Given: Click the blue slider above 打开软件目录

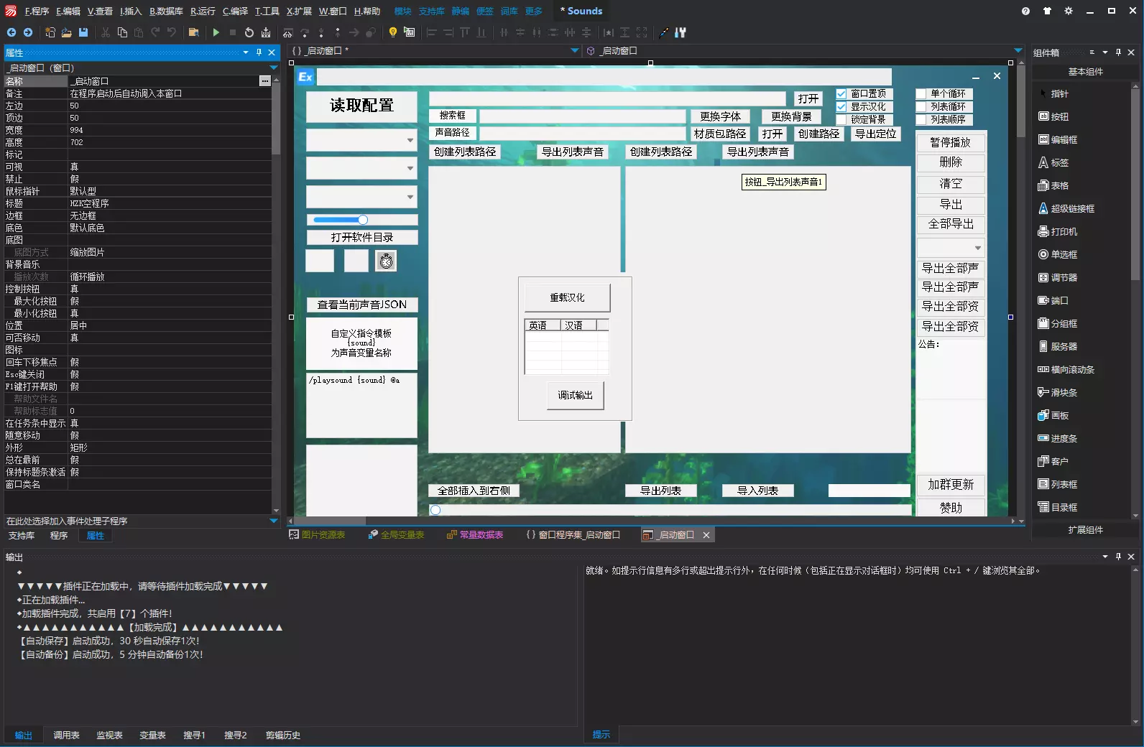Looking at the screenshot, I should point(362,220).
